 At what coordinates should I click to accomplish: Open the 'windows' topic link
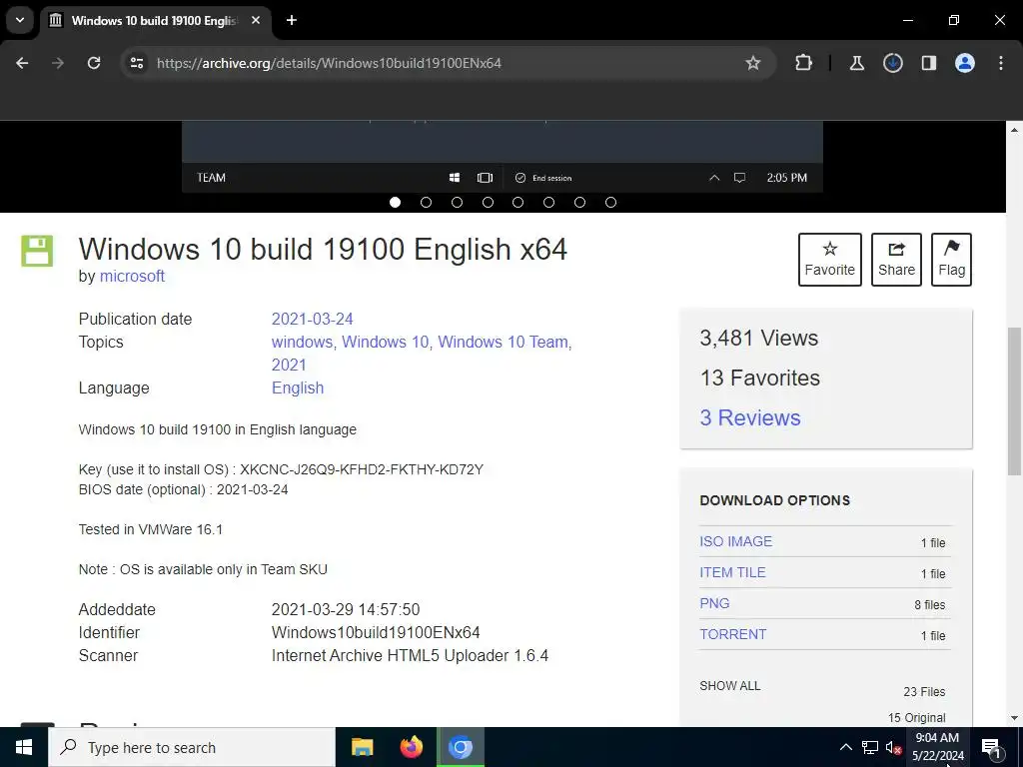[x=302, y=342]
